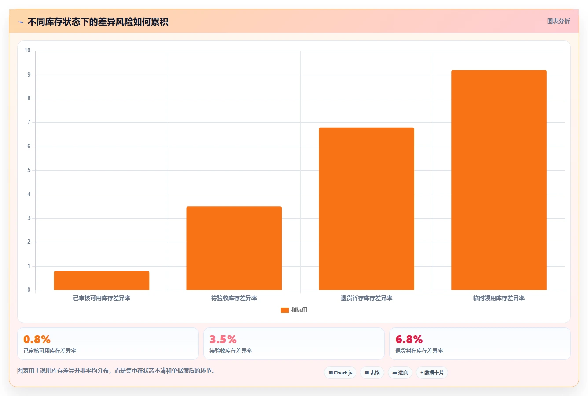The height and width of the screenshot is (396, 588).
Task: Click the chart title 不同库存状态下的差异风险如何累积
Action: 98,22
